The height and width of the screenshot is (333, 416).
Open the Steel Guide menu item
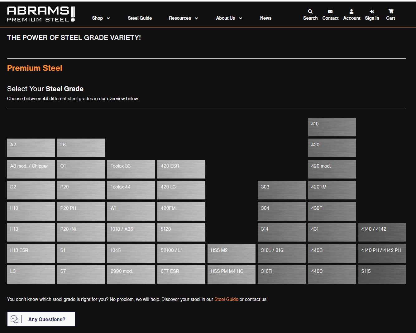pyautogui.click(x=140, y=18)
